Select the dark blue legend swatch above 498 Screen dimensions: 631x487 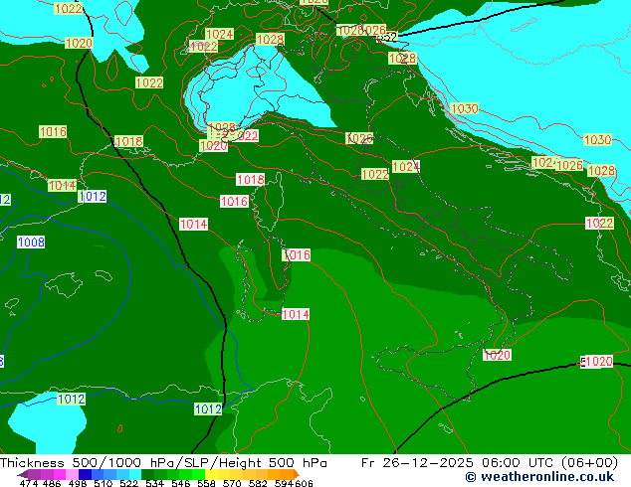tap(84, 474)
